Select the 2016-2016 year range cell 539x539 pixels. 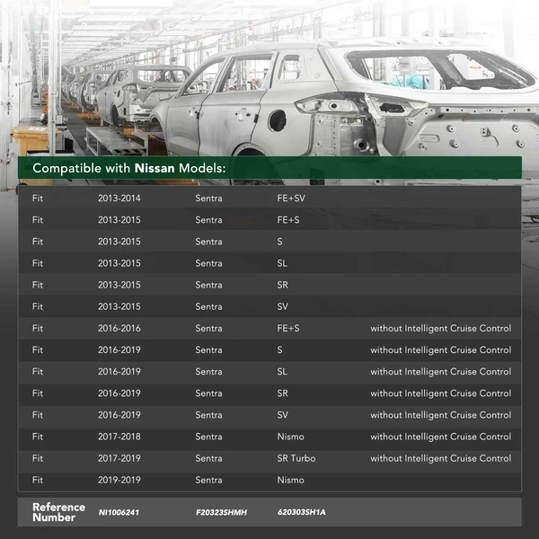119,328
